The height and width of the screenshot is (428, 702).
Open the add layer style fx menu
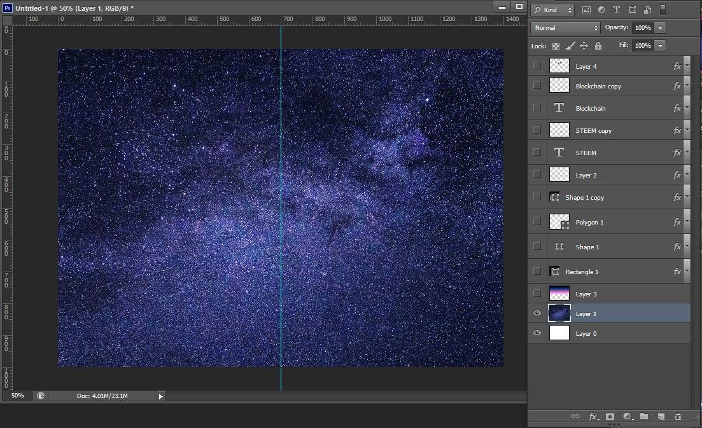593,417
